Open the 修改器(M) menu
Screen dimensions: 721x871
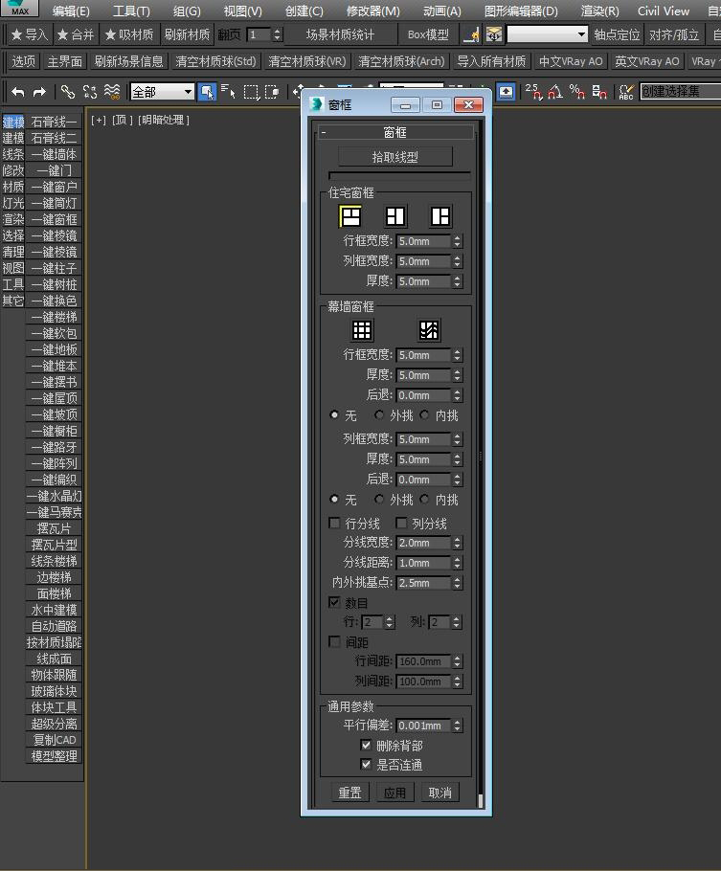point(372,11)
